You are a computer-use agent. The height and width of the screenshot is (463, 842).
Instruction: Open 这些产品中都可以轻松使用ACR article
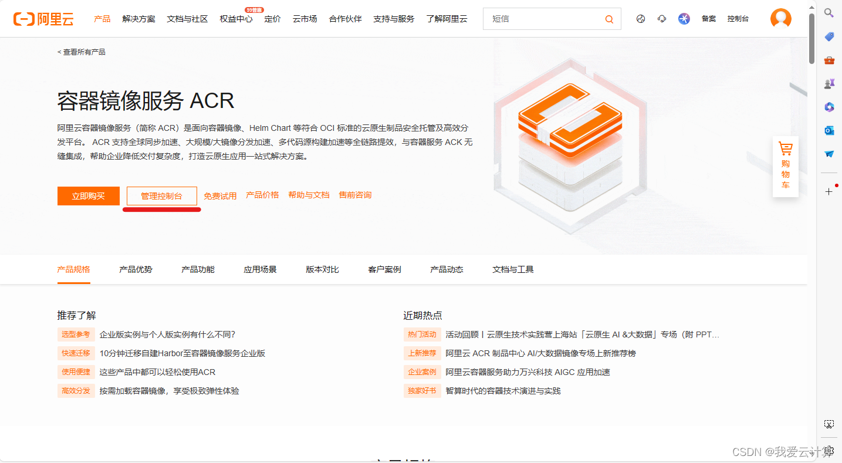coord(157,372)
